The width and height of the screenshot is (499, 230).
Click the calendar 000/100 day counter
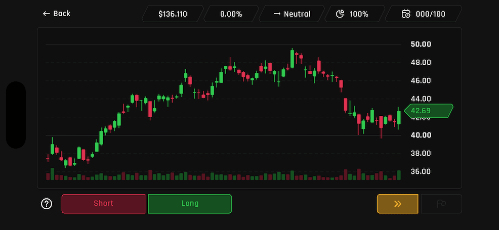[x=423, y=14]
